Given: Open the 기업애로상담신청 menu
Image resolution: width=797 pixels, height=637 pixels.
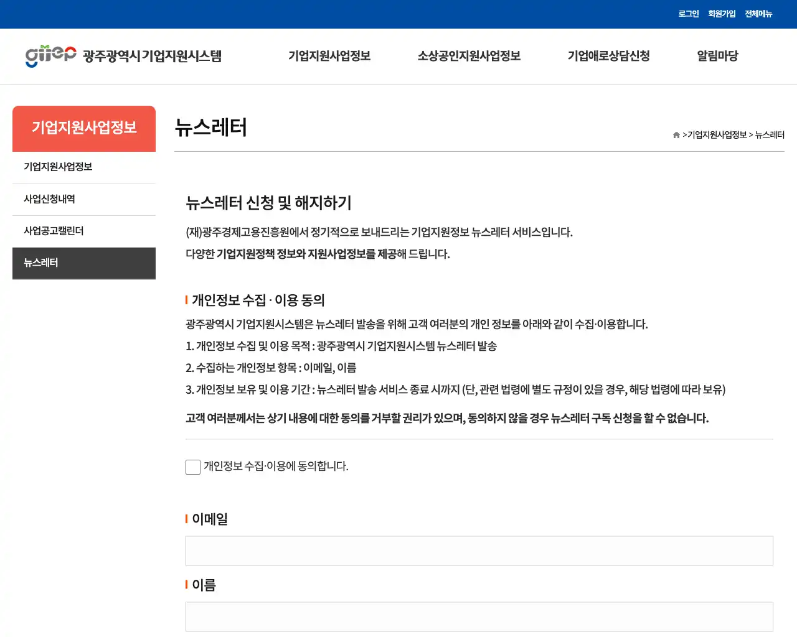Looking at the screenshot, I should (x=608, y=56).
